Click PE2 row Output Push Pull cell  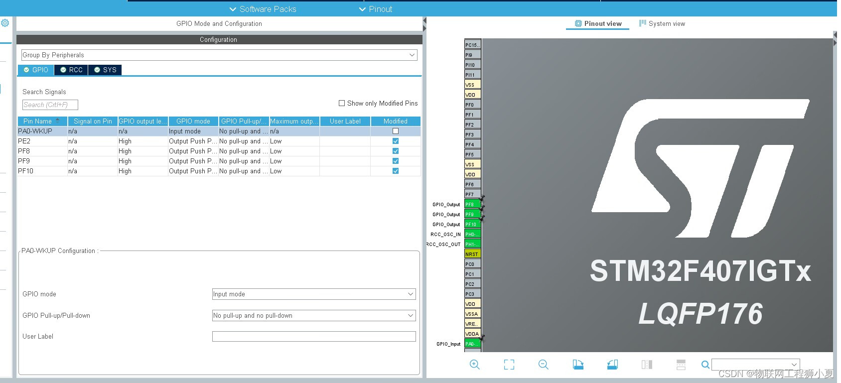click(193, 141)
